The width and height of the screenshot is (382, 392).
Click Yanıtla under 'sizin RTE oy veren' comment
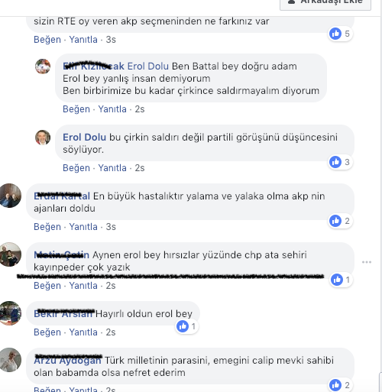tap(83, 40)
